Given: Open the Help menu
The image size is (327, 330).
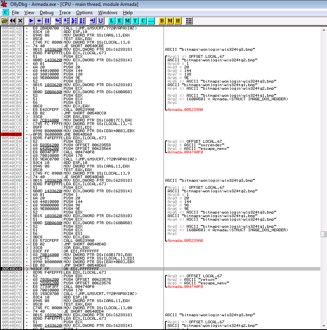Looking at the screenshot, I should [x=128, y=13].
